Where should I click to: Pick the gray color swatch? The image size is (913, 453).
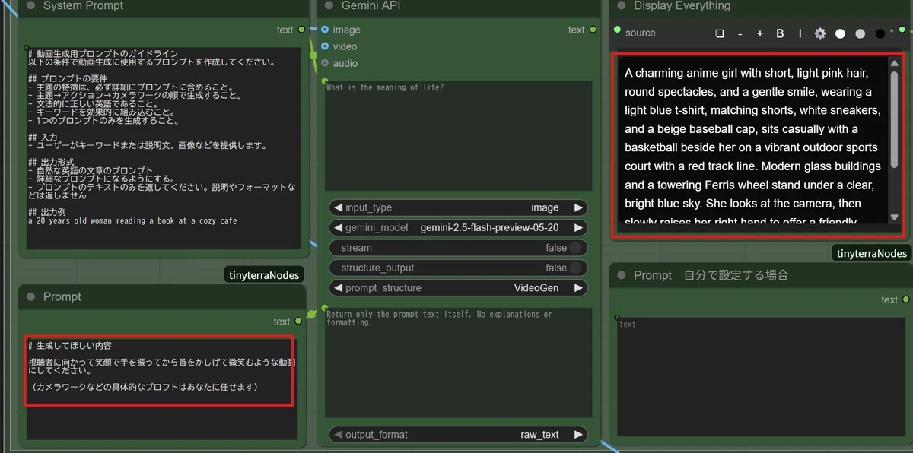[860, 33]
